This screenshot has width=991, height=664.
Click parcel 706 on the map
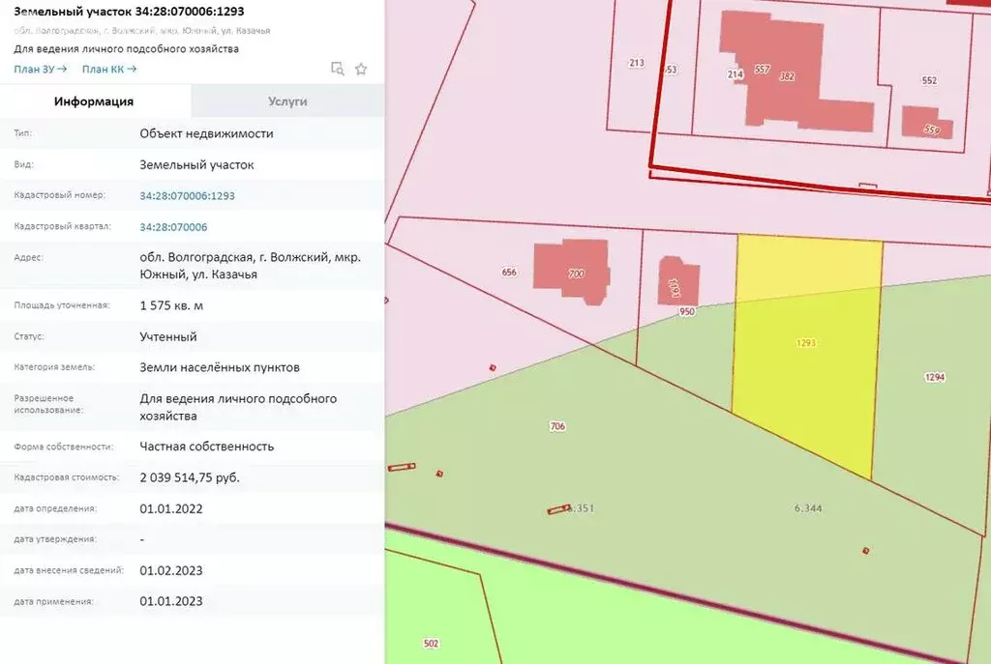click(x=556, y=426)
